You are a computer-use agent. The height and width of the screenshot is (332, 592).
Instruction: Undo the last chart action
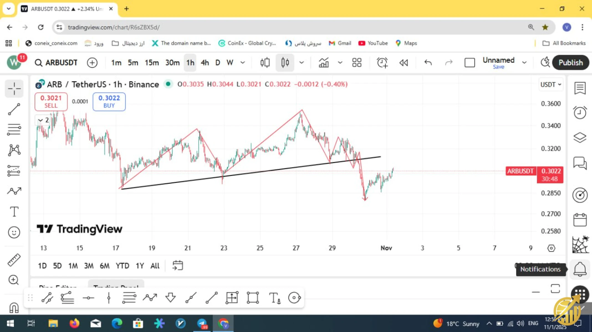428,63
